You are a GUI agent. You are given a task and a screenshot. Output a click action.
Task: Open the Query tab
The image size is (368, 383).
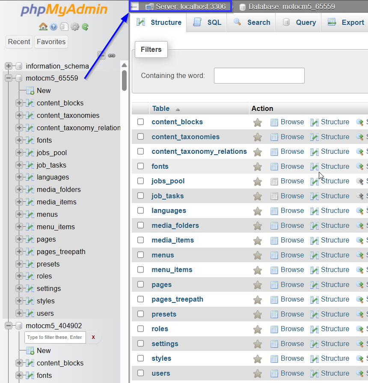click(299, 22)
